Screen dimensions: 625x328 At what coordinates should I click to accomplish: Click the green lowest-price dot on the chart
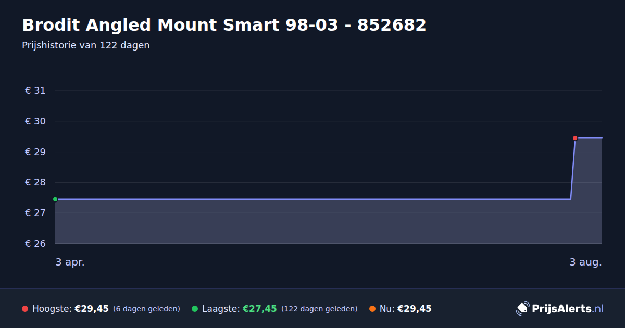[55, 199]
